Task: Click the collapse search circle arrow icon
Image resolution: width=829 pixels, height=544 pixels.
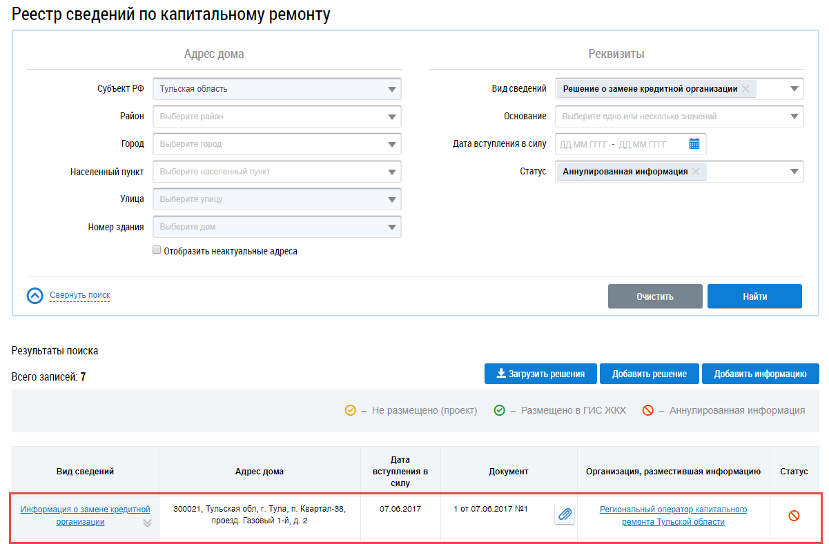Action: (35, 296)
